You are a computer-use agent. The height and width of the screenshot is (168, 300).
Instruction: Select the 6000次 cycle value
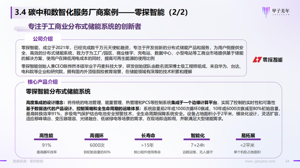pos(97,145)
